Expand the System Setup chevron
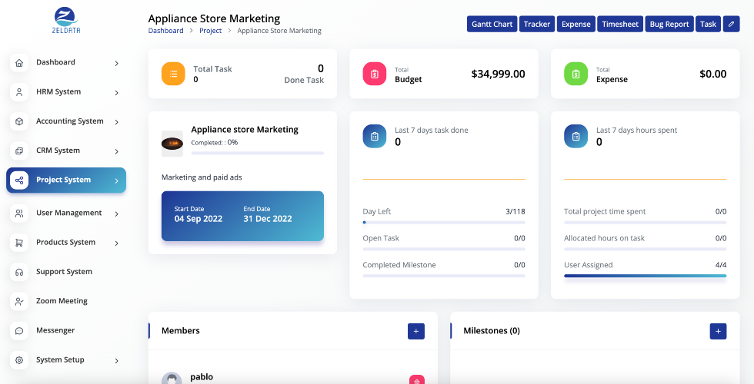The width and height of the screenshot is (754, 384). tap(116, 360)
